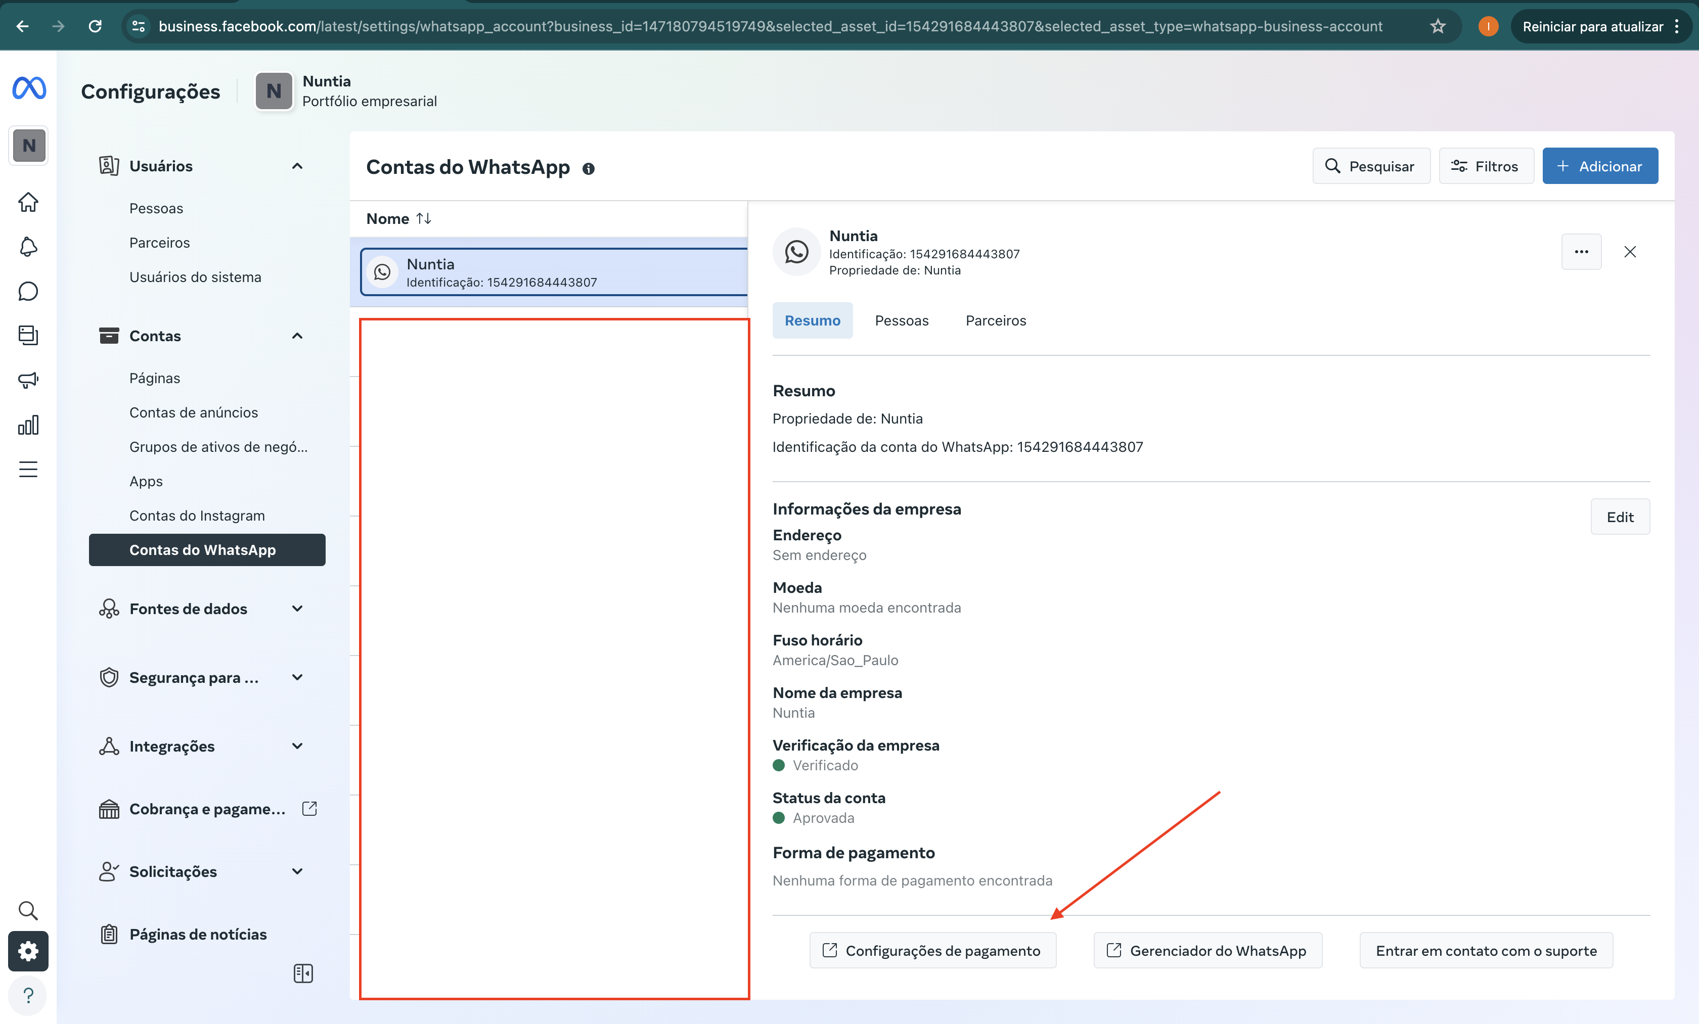
Task: Open Gerenciador do WhatsApp
Action: (1208, 950)
